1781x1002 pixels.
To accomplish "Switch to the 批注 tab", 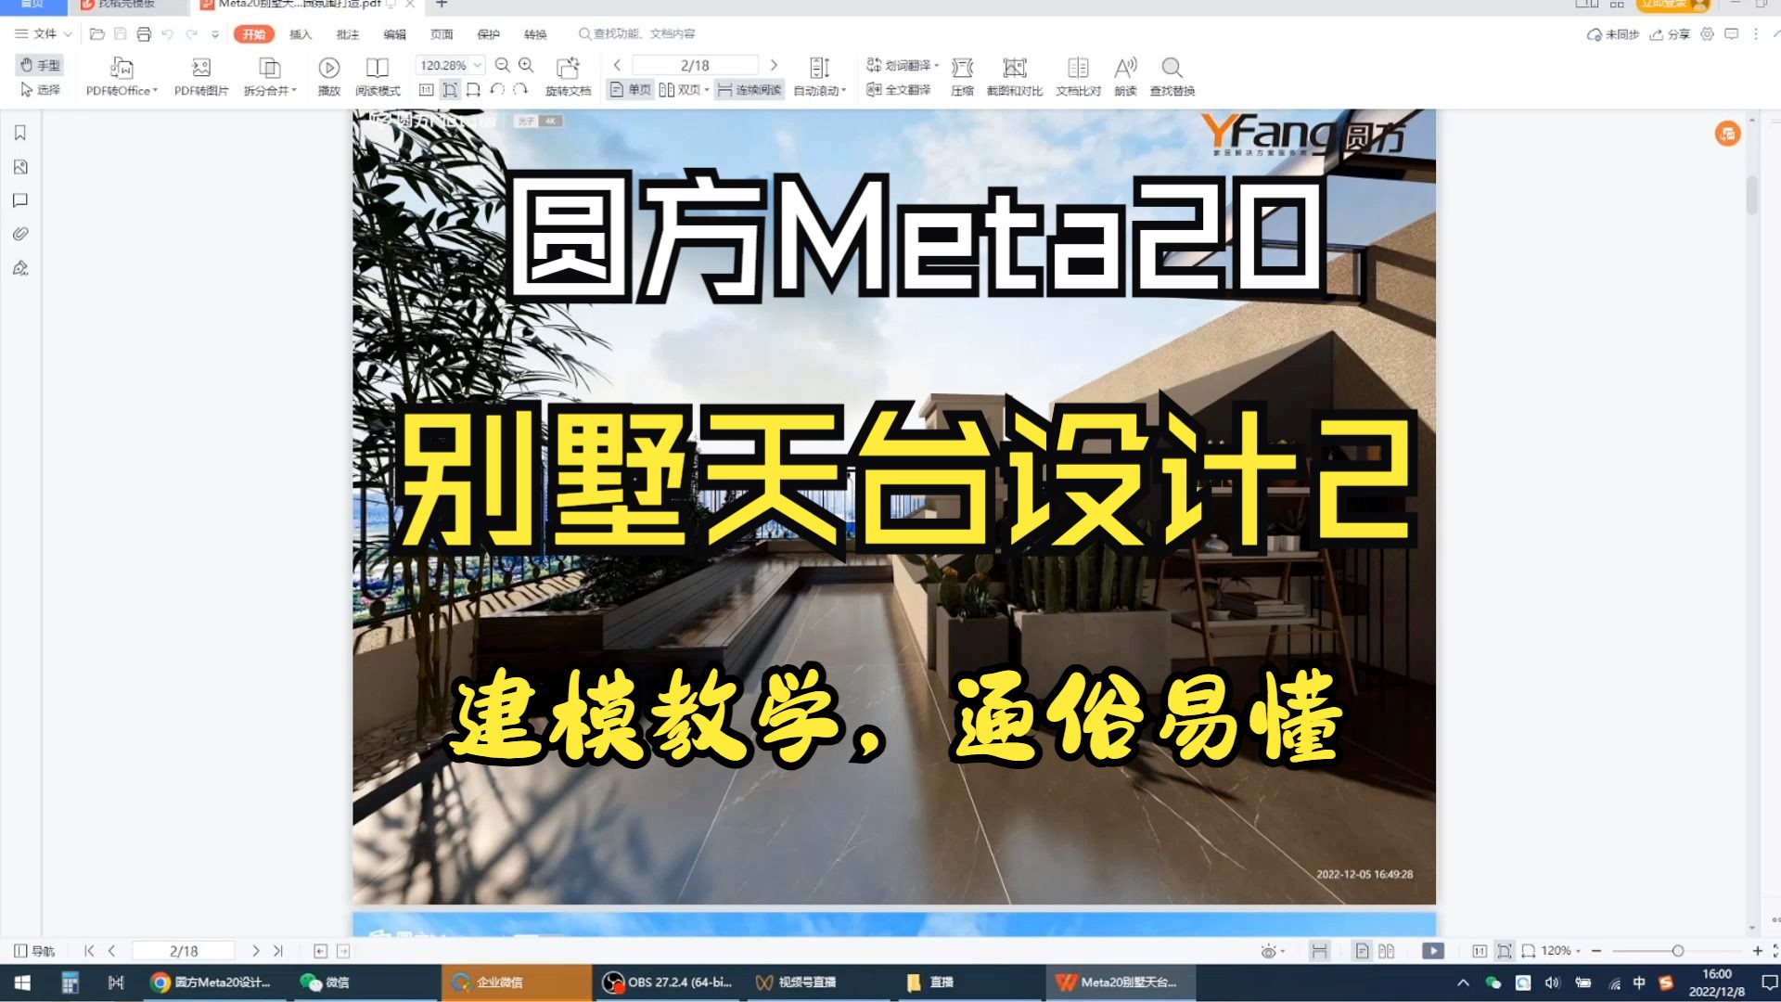I will (x=348, y=34).
